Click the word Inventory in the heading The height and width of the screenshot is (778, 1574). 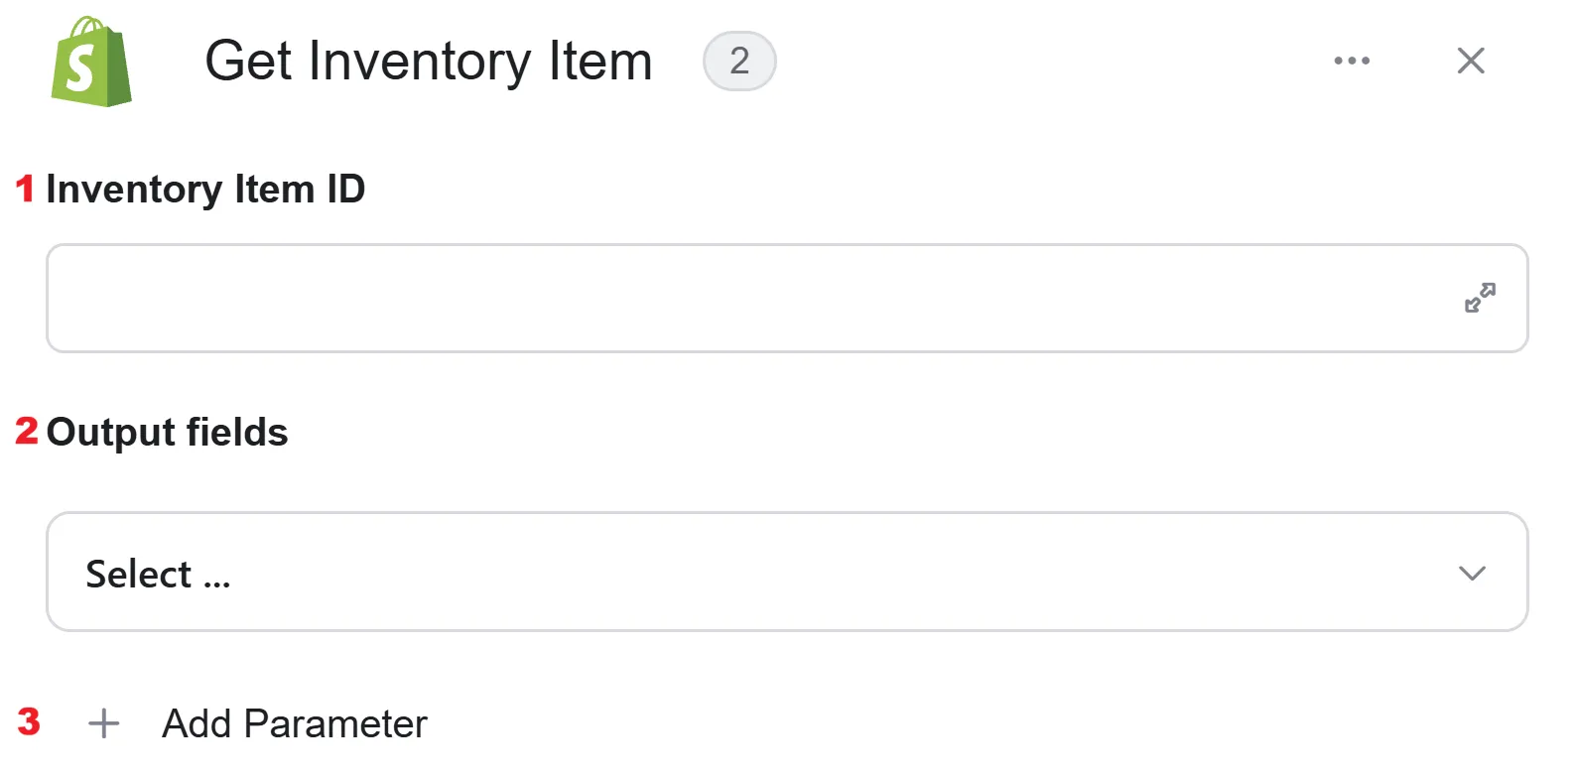tap(419, 61)
